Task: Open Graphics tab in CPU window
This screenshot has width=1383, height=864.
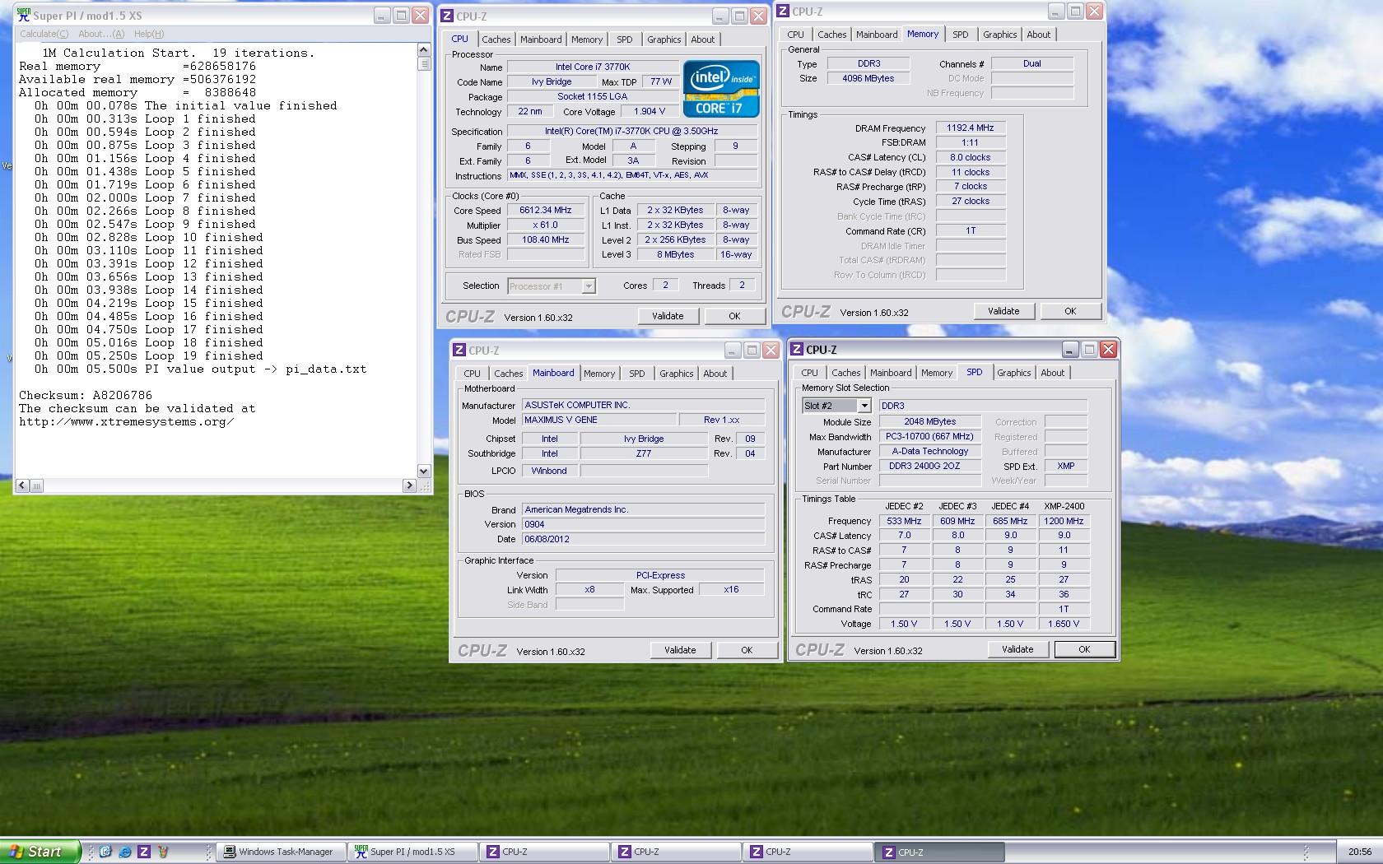Action: pos(664,39)
